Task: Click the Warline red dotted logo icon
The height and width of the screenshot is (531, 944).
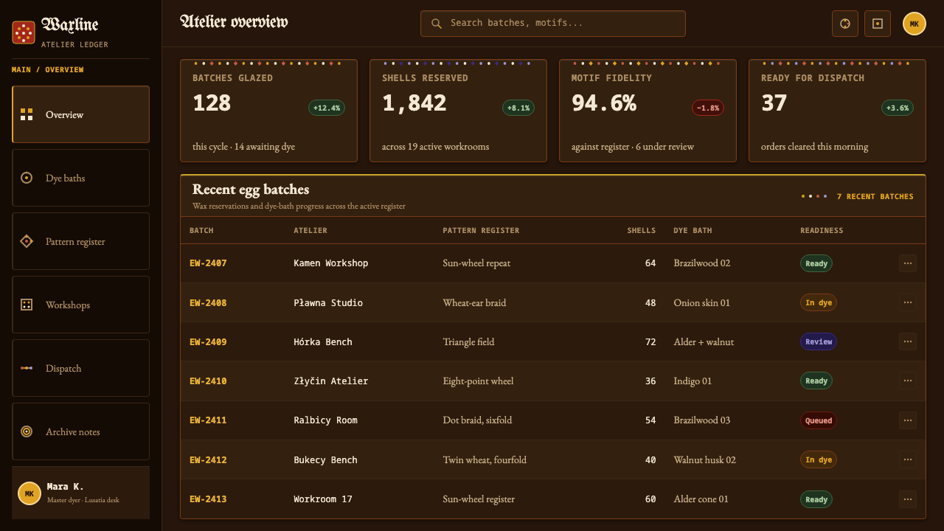Action: [24, 32]
